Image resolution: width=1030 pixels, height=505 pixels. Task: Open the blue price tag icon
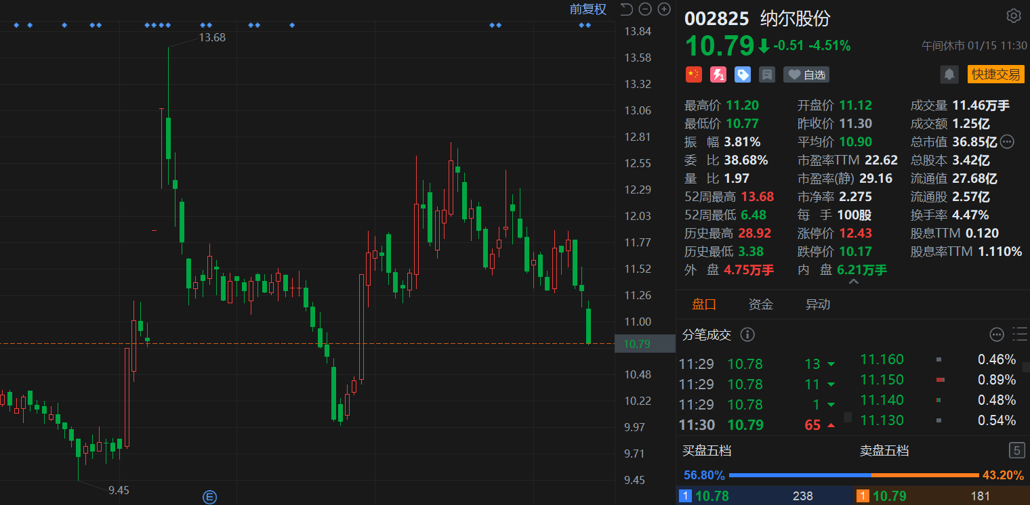(743, 74)
